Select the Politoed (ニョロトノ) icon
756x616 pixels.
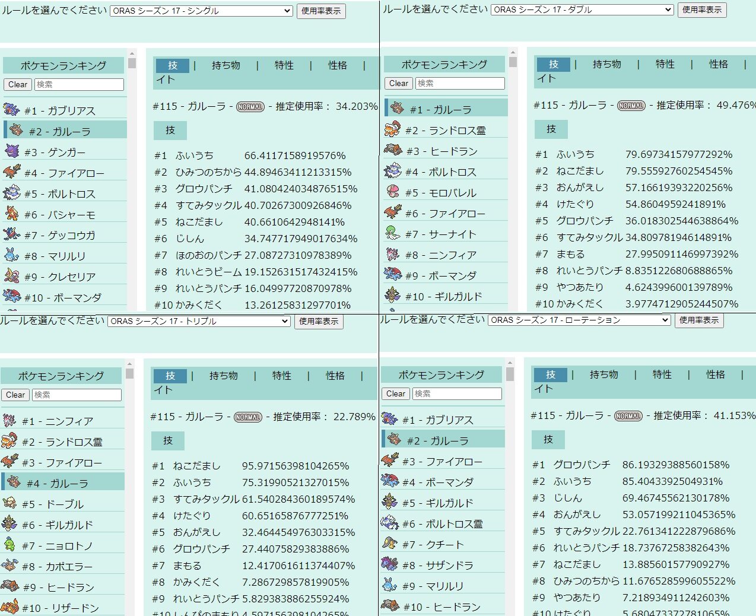click(9, 545)
